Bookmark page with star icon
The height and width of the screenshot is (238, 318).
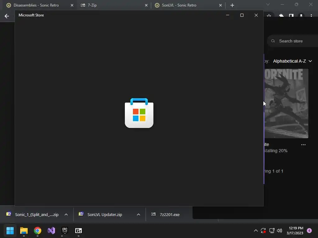269,15
